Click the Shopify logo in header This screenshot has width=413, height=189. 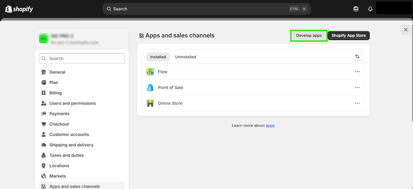(x=19, y=9)
